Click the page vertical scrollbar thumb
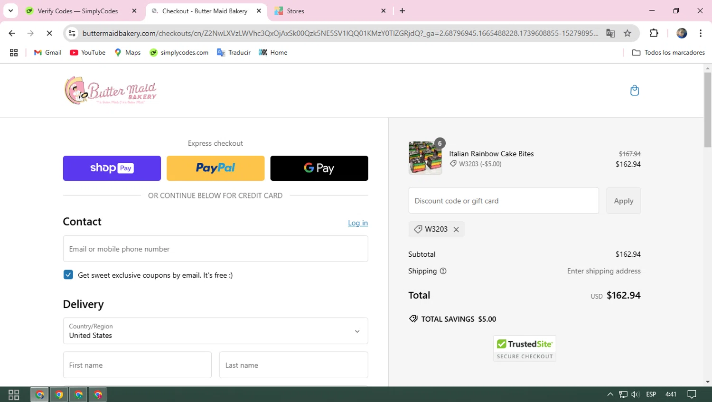The width and height of the screenshot is (712, 402). pyautogui.click(x=708, y=110)
